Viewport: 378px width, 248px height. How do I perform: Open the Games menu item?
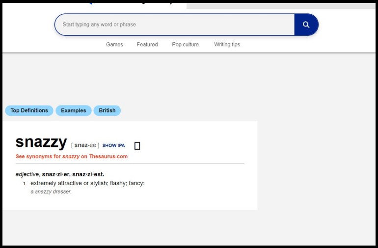114,45
